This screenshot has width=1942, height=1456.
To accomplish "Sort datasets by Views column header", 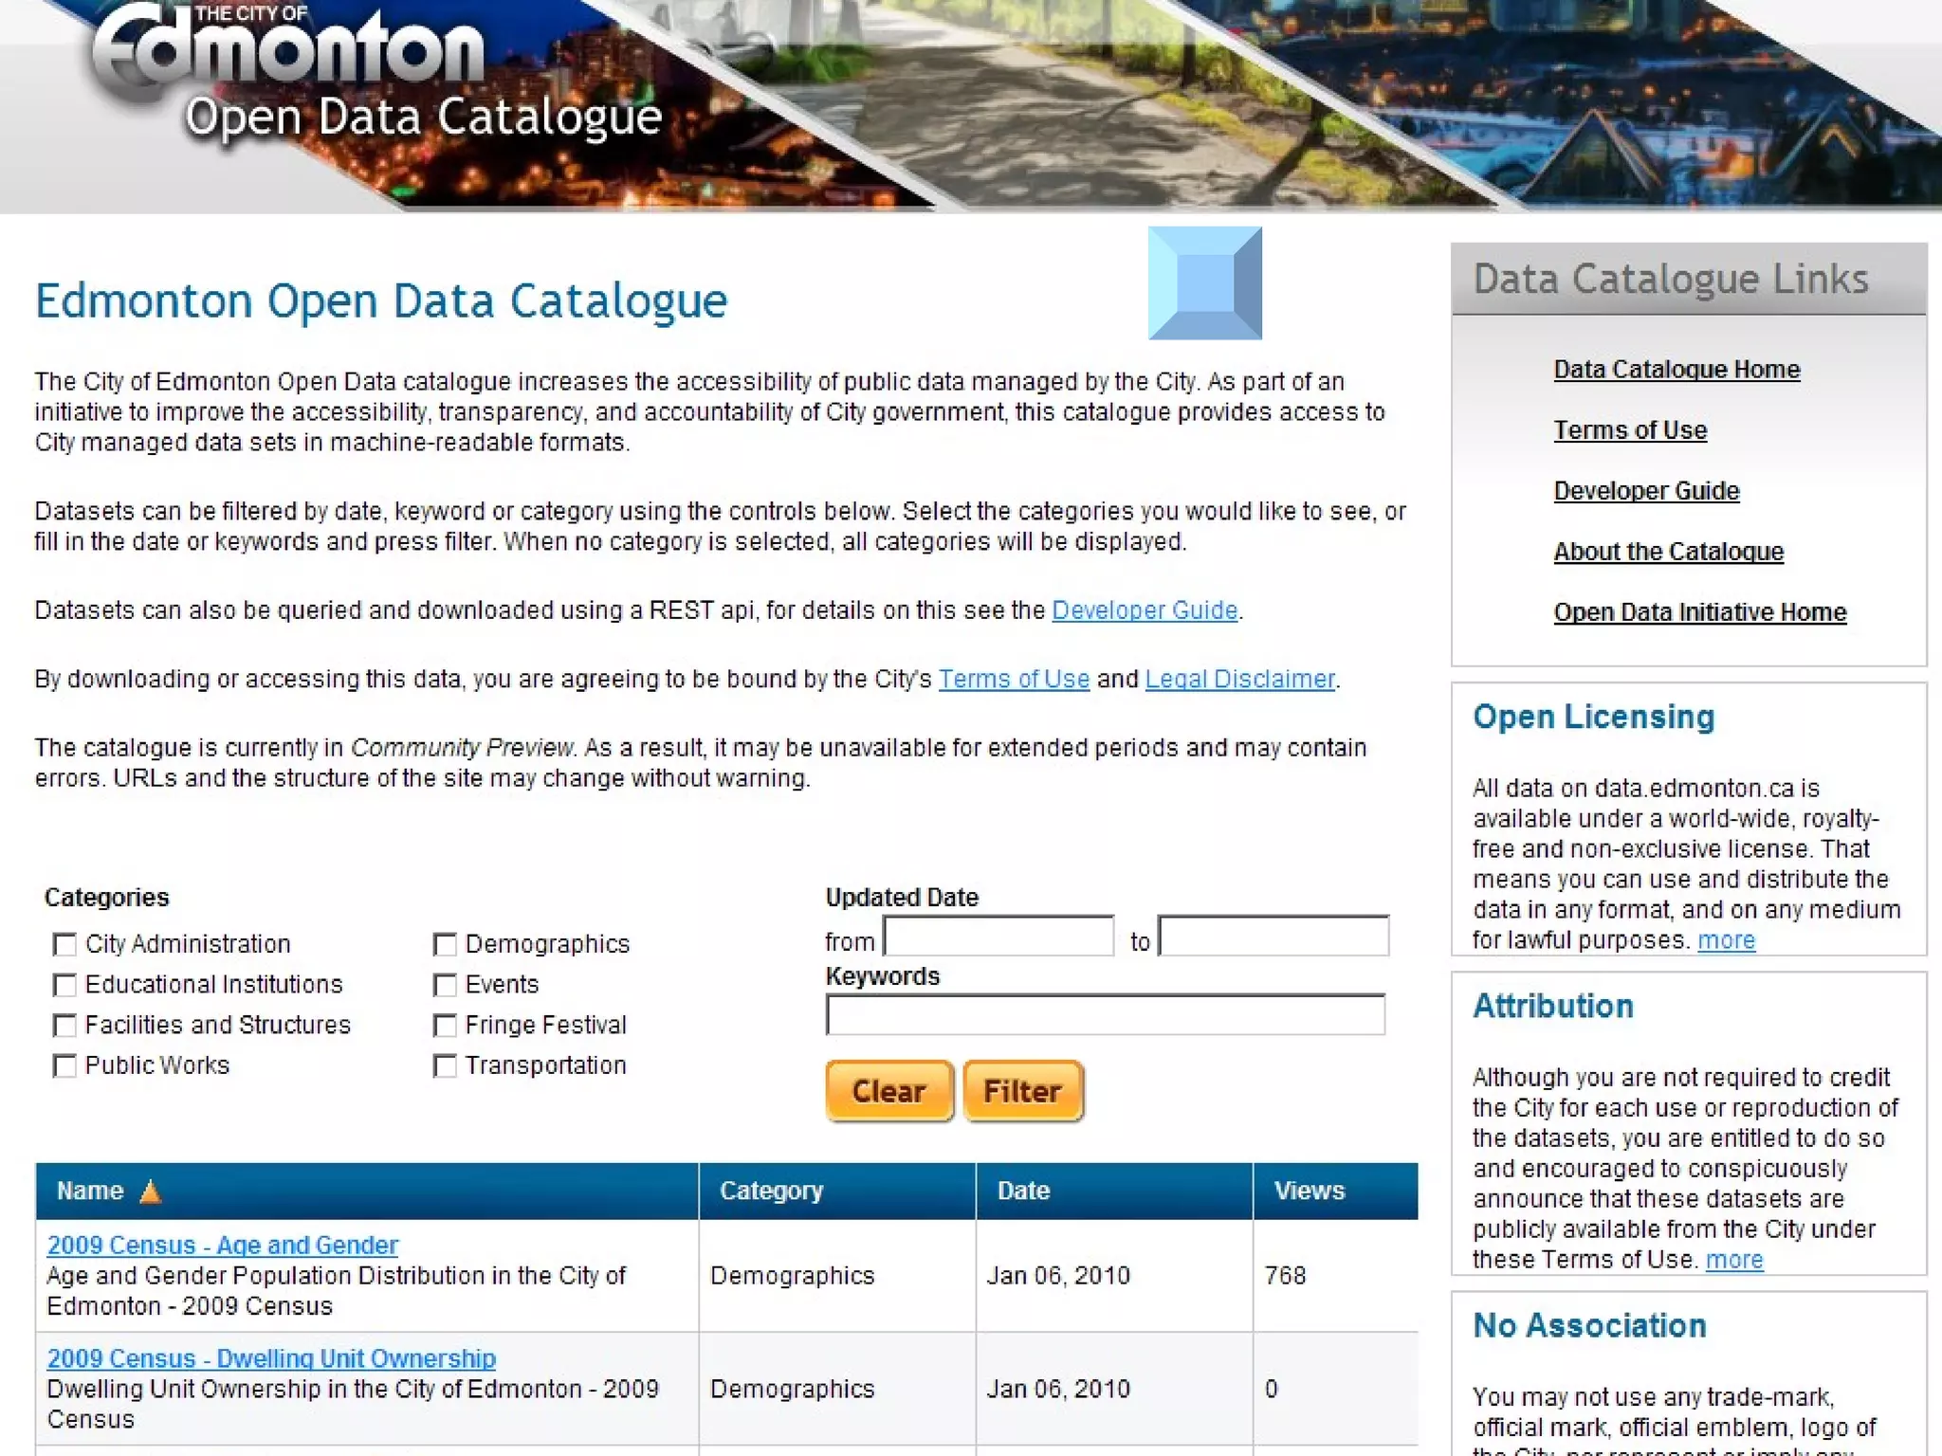I will pyautogui.click(x=1309, y=1191).
